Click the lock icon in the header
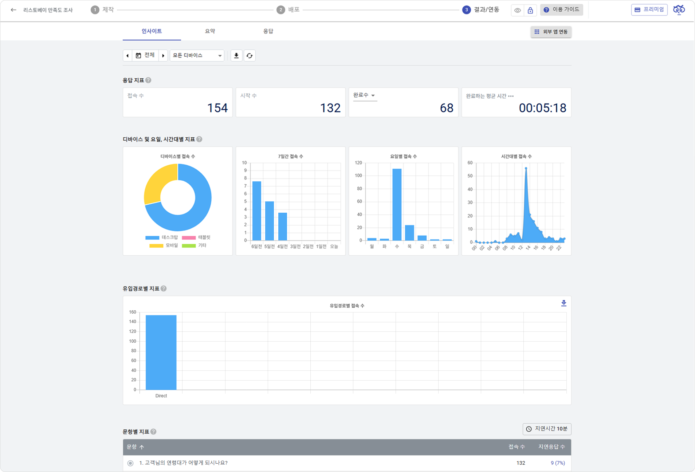 [x=530, y=10]
